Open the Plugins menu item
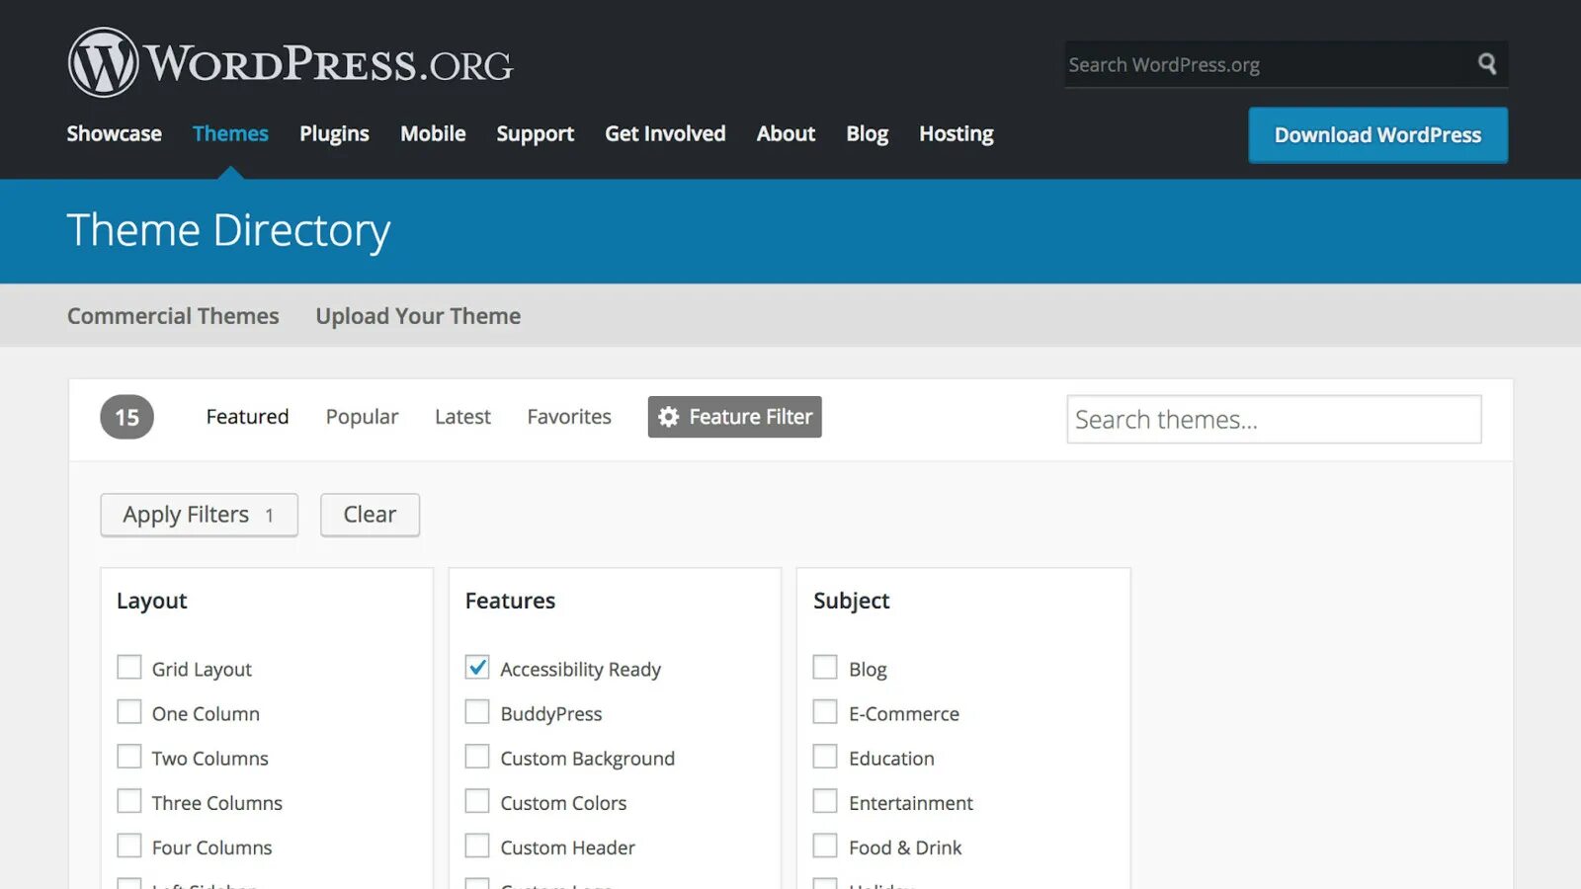Viewport: 1581px width, 889px height. tap(334, 133)
